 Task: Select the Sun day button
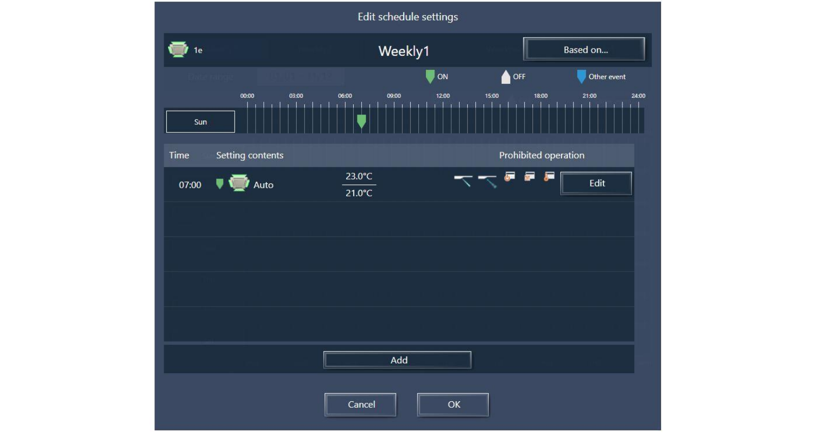pos(200,122)
